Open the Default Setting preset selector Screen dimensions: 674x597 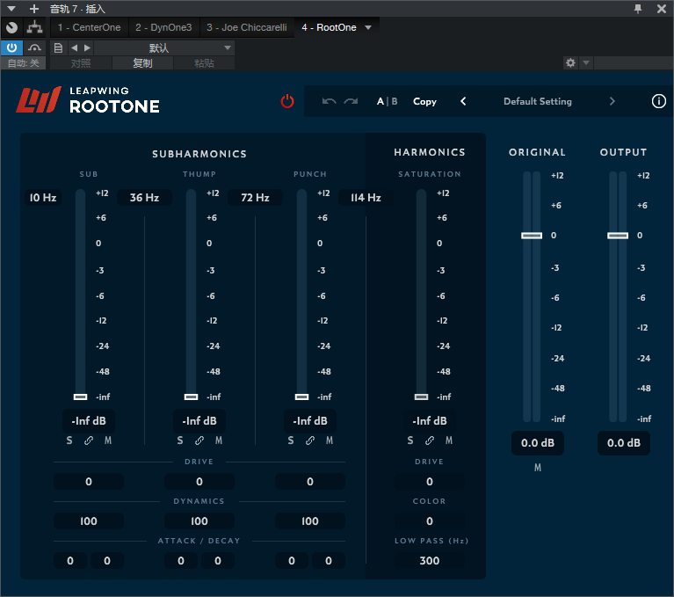(537, 101)
